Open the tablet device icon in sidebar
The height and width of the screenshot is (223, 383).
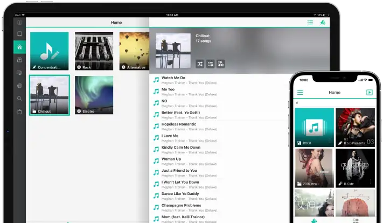[19, 34]
